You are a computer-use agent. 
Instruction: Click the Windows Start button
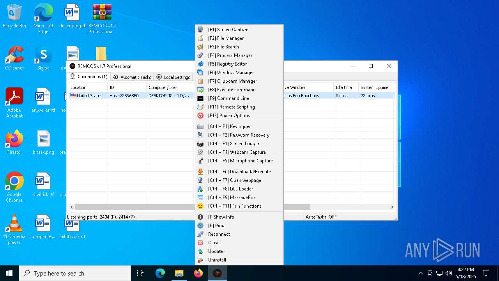[x=9, y=273]
